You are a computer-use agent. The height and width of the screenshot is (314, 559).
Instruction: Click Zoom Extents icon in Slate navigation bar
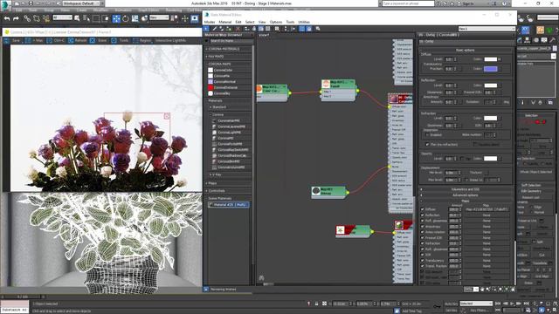pos(500,290)
